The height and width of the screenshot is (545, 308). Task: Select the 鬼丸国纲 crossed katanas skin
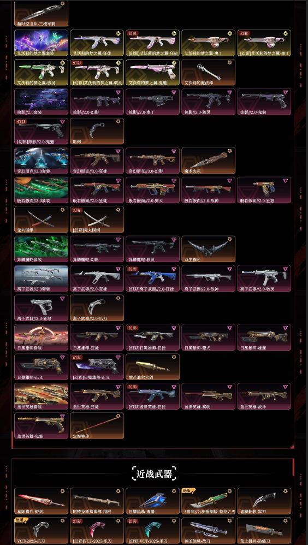[x=42, y=220]
